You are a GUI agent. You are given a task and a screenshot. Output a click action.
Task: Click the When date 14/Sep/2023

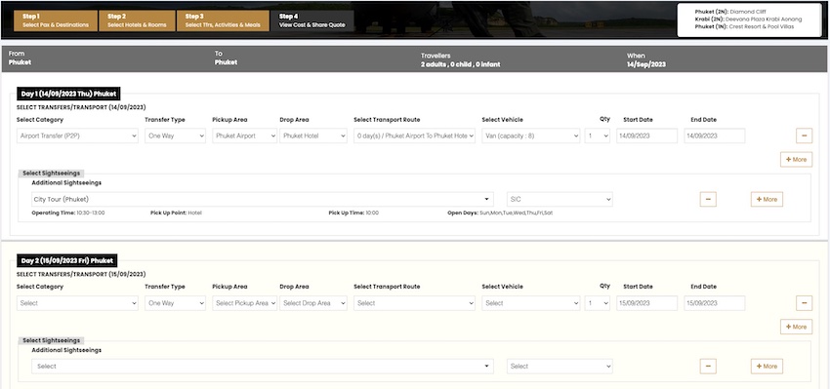(646, 64)
